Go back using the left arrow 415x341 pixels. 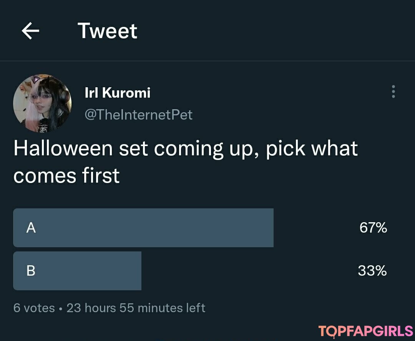pos(30,31)
